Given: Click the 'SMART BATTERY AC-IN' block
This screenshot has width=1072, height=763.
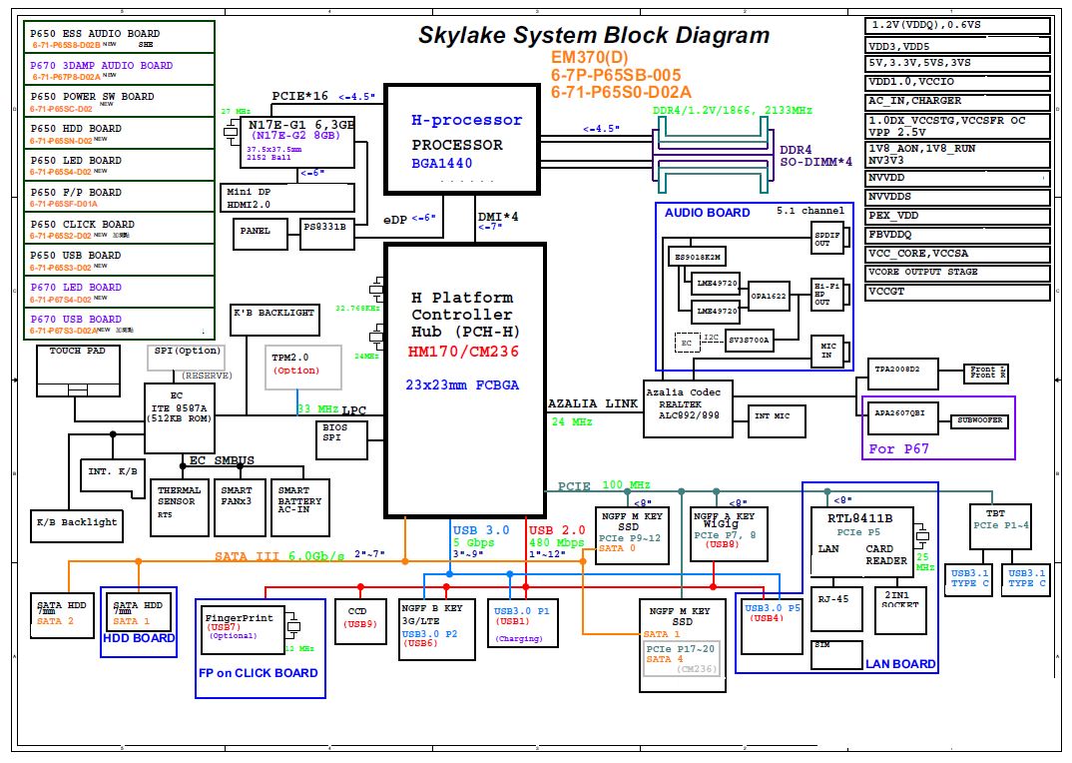Looking at the screenshot, I should tap(300, 507).
